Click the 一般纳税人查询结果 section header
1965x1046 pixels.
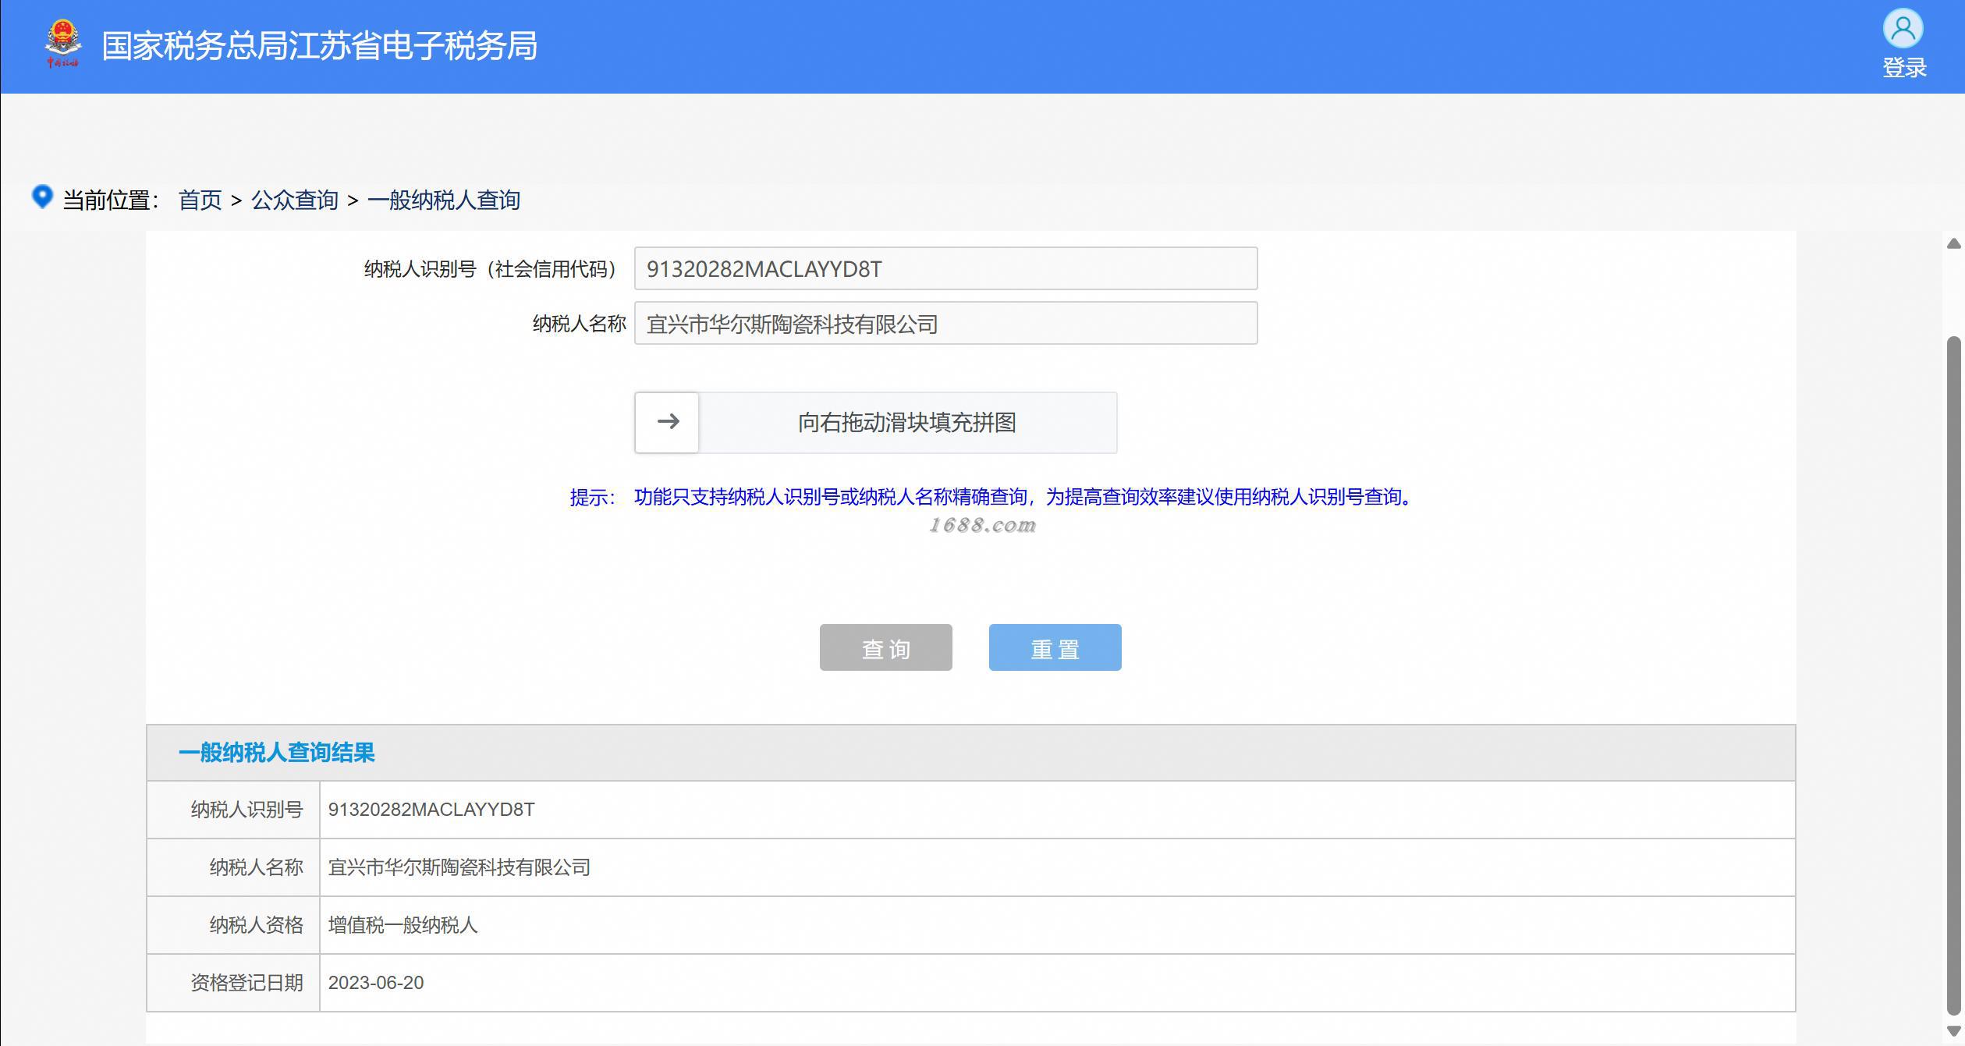277,753
